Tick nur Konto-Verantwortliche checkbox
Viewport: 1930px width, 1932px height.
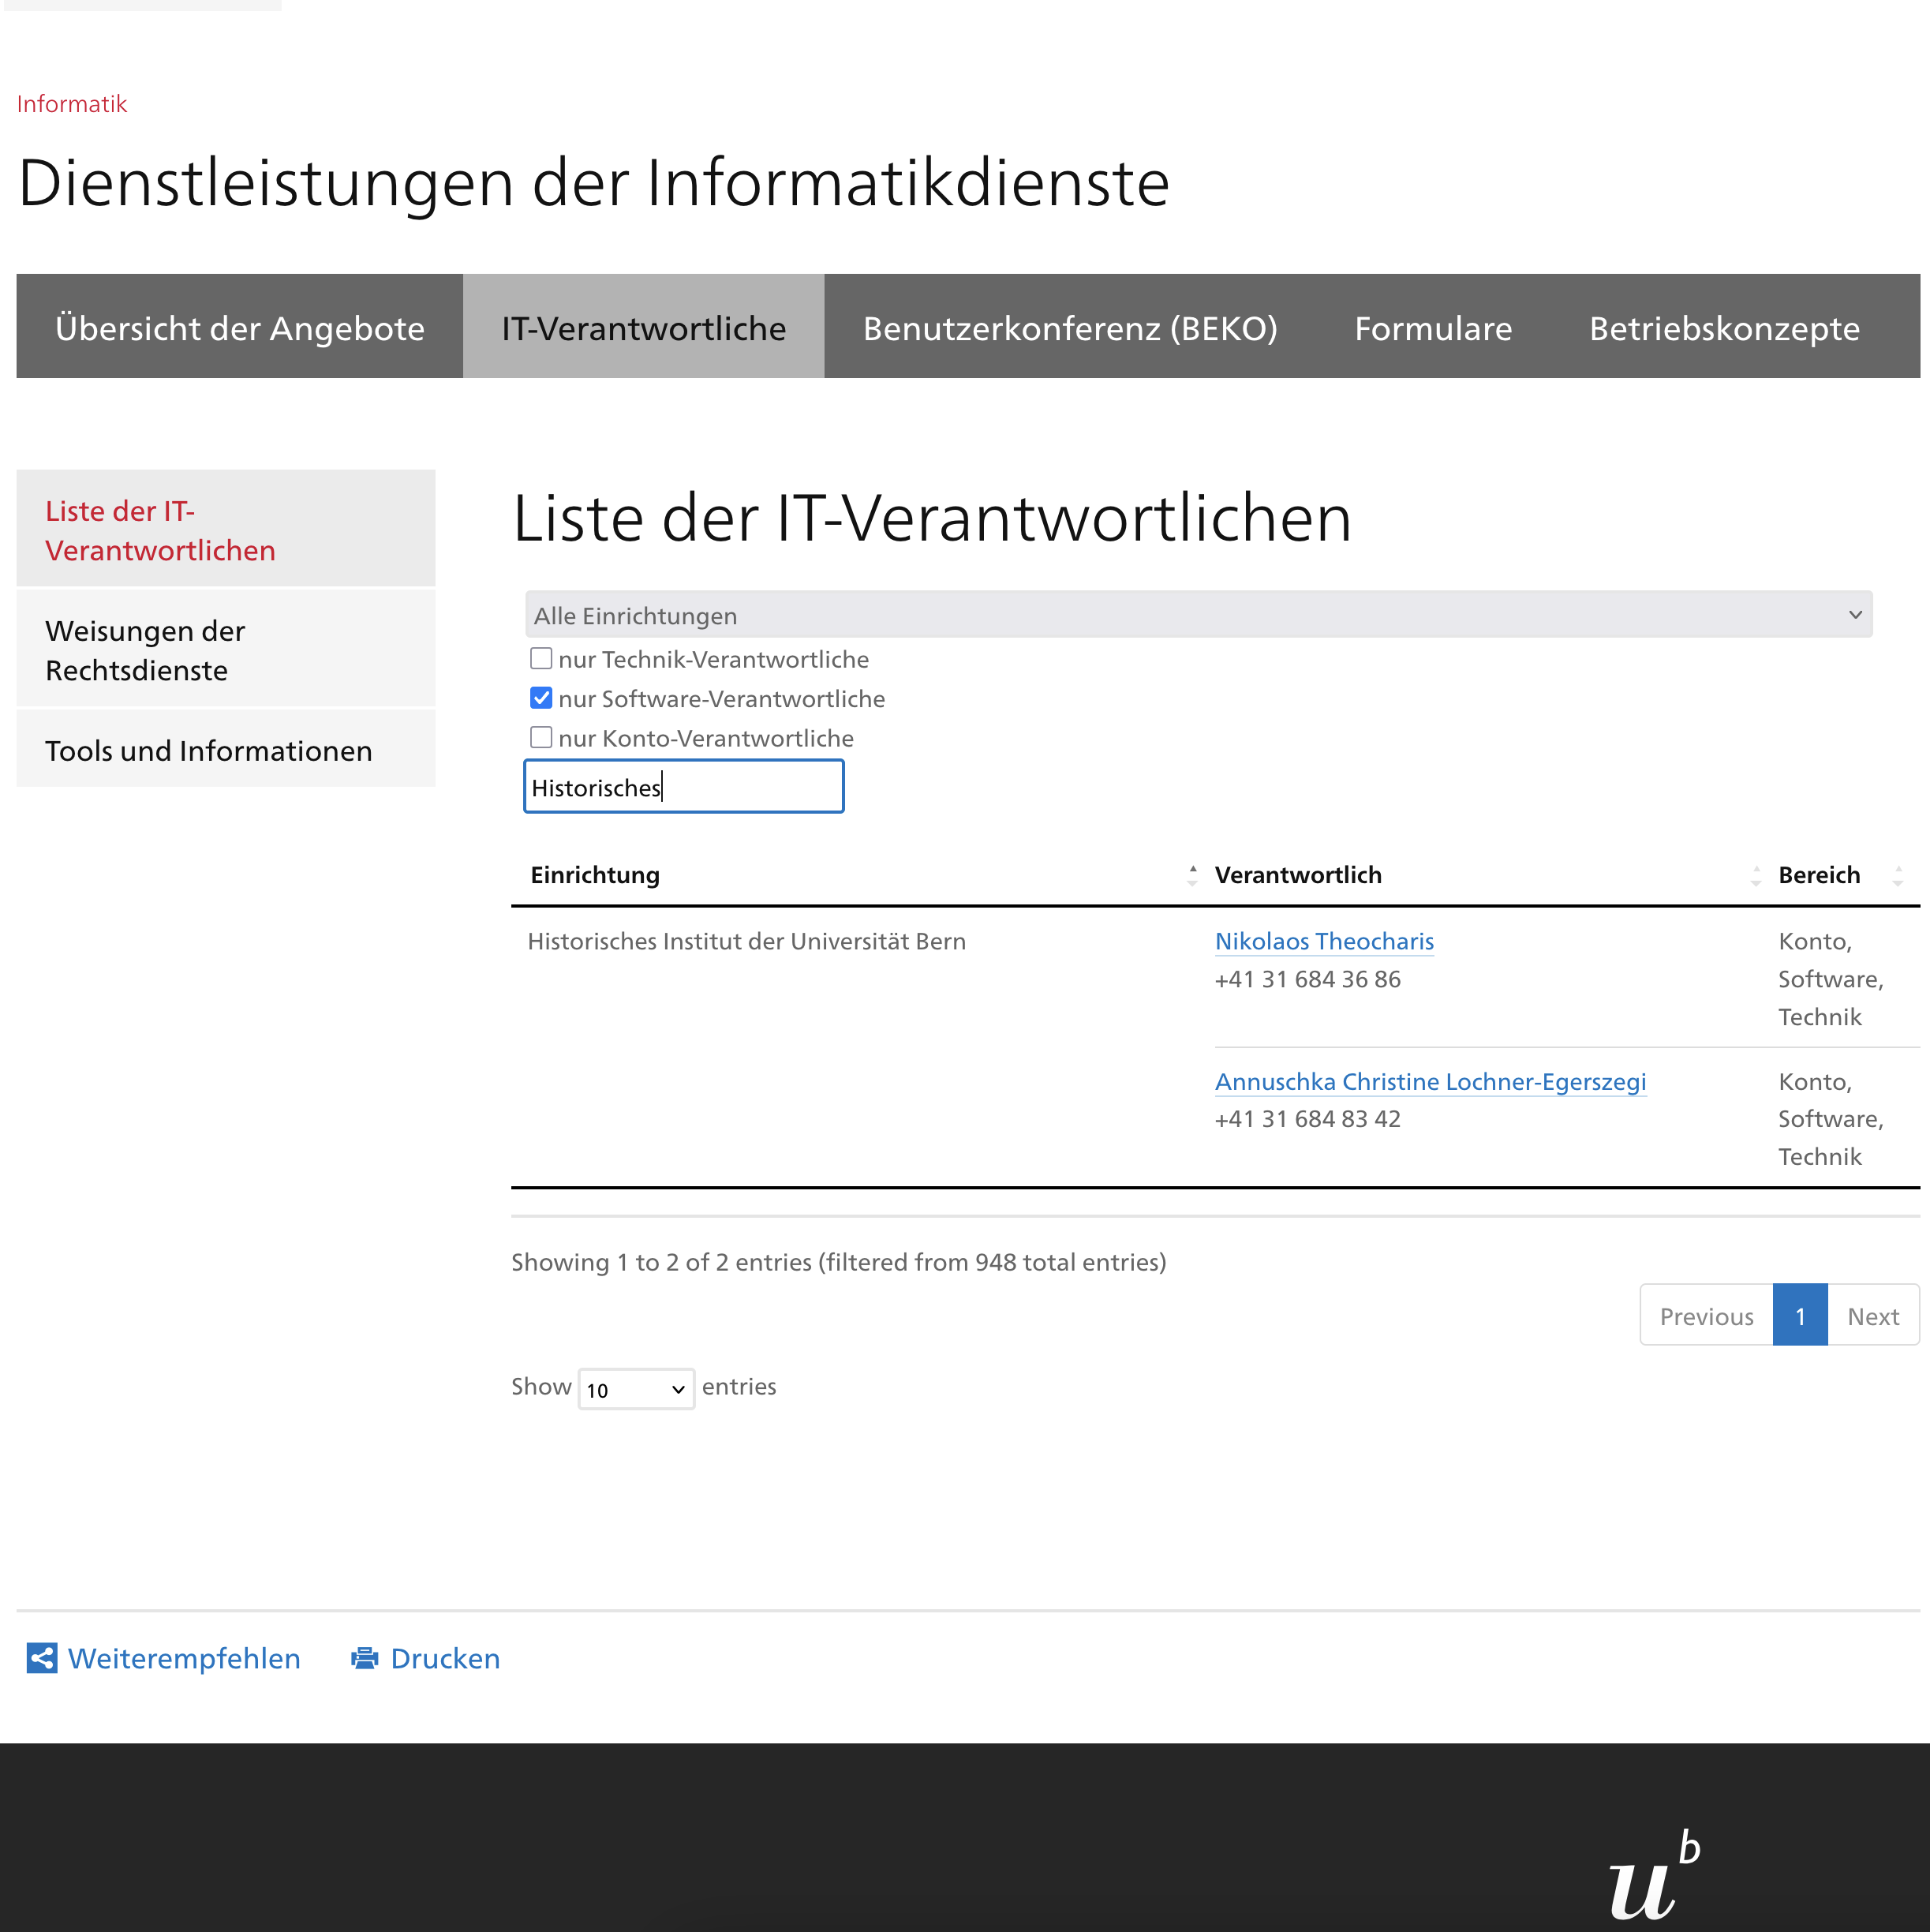541,738
